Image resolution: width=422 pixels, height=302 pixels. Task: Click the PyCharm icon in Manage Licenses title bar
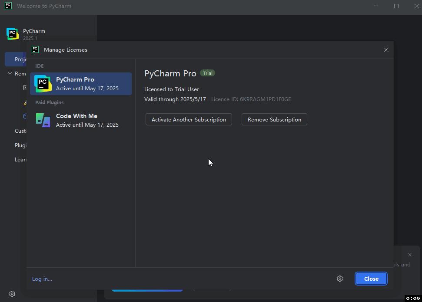coord(35,49)
